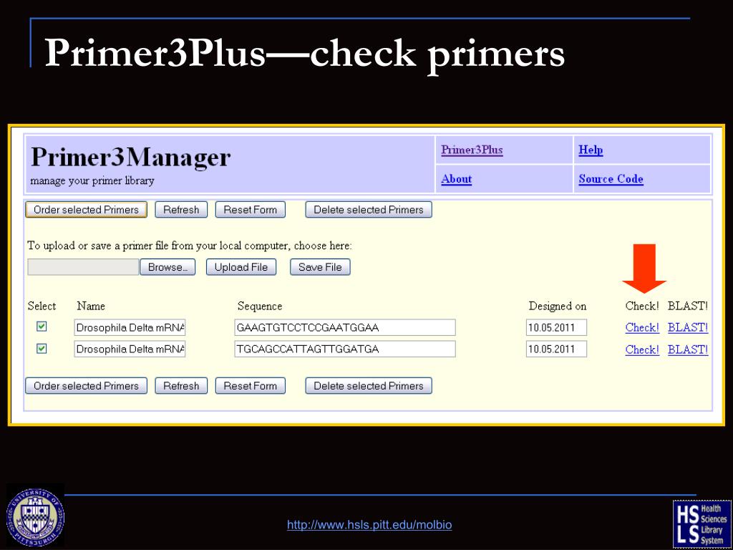Screen dimensions: 733x550
Task: Click the Designed on column header
Action: click(557, 307)
